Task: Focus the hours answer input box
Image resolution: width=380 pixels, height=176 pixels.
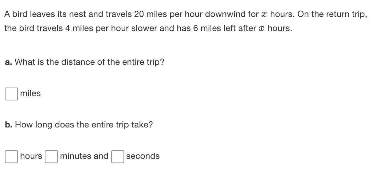Action: (x=11, y=157)
